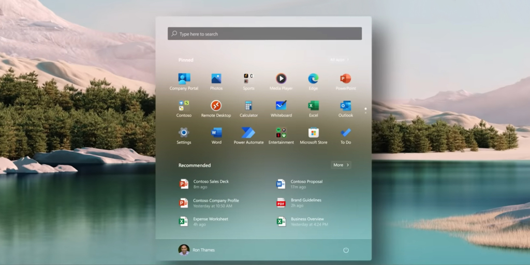Click the search magnifier icon
The height and width of the screenshot is (265, 530).
(174, 34)
